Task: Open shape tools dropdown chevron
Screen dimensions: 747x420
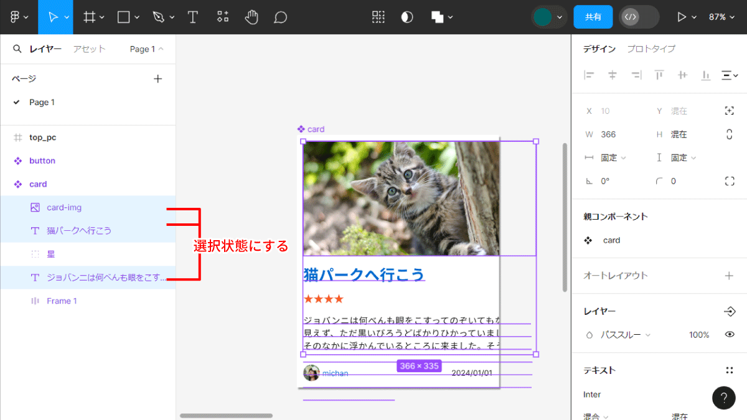Action: (x=137, y=17)
